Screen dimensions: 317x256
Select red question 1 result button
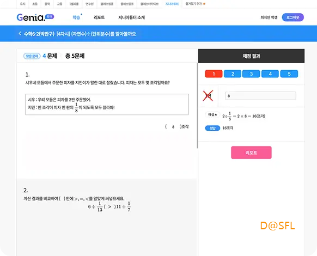[214, 74]
